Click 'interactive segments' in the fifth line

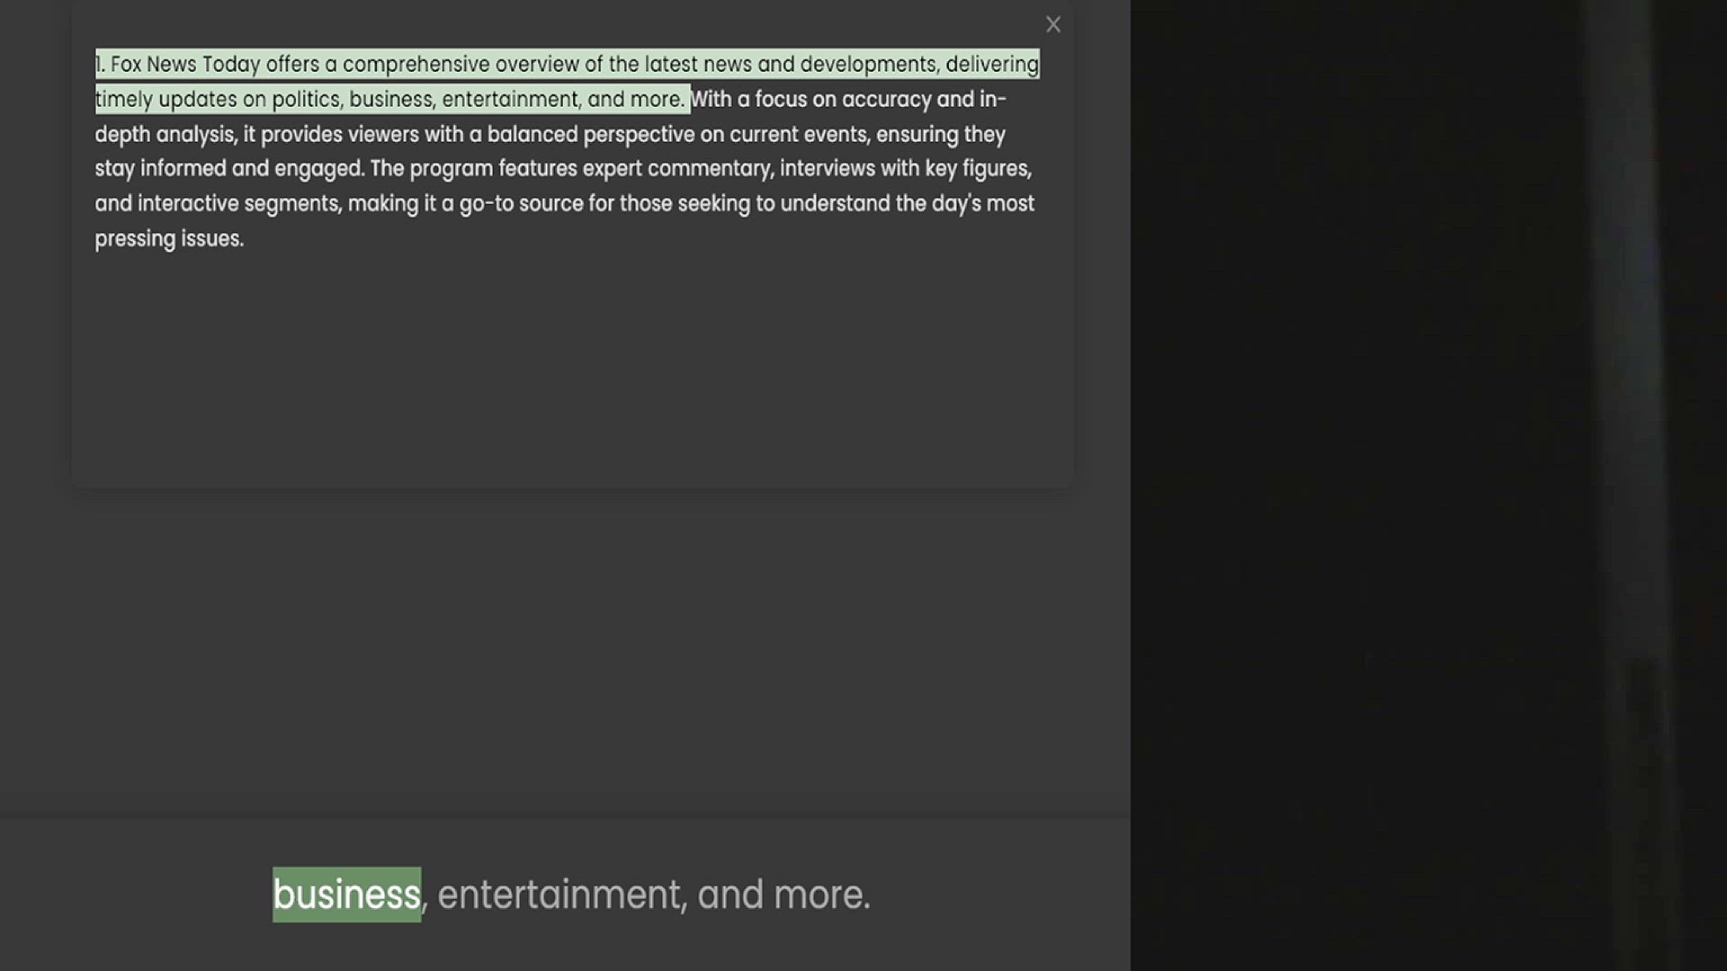pos(238,204)
